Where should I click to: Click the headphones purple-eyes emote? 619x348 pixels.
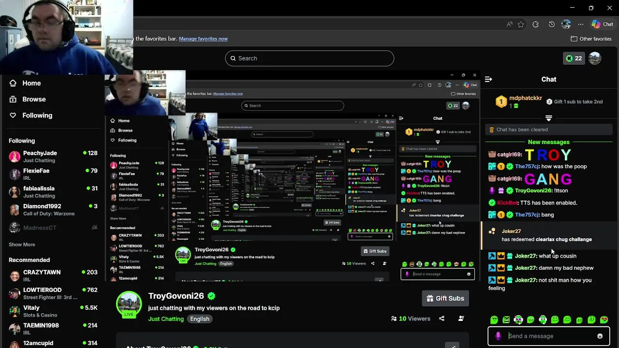tap(518, 319)
